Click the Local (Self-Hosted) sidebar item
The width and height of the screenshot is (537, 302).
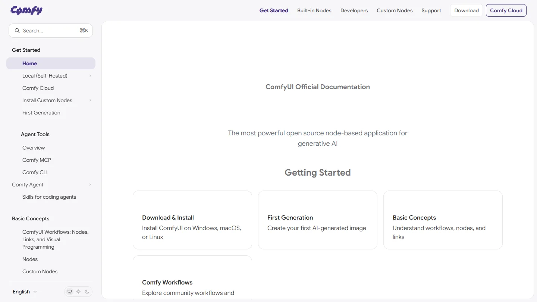click(x=51, y=76)
